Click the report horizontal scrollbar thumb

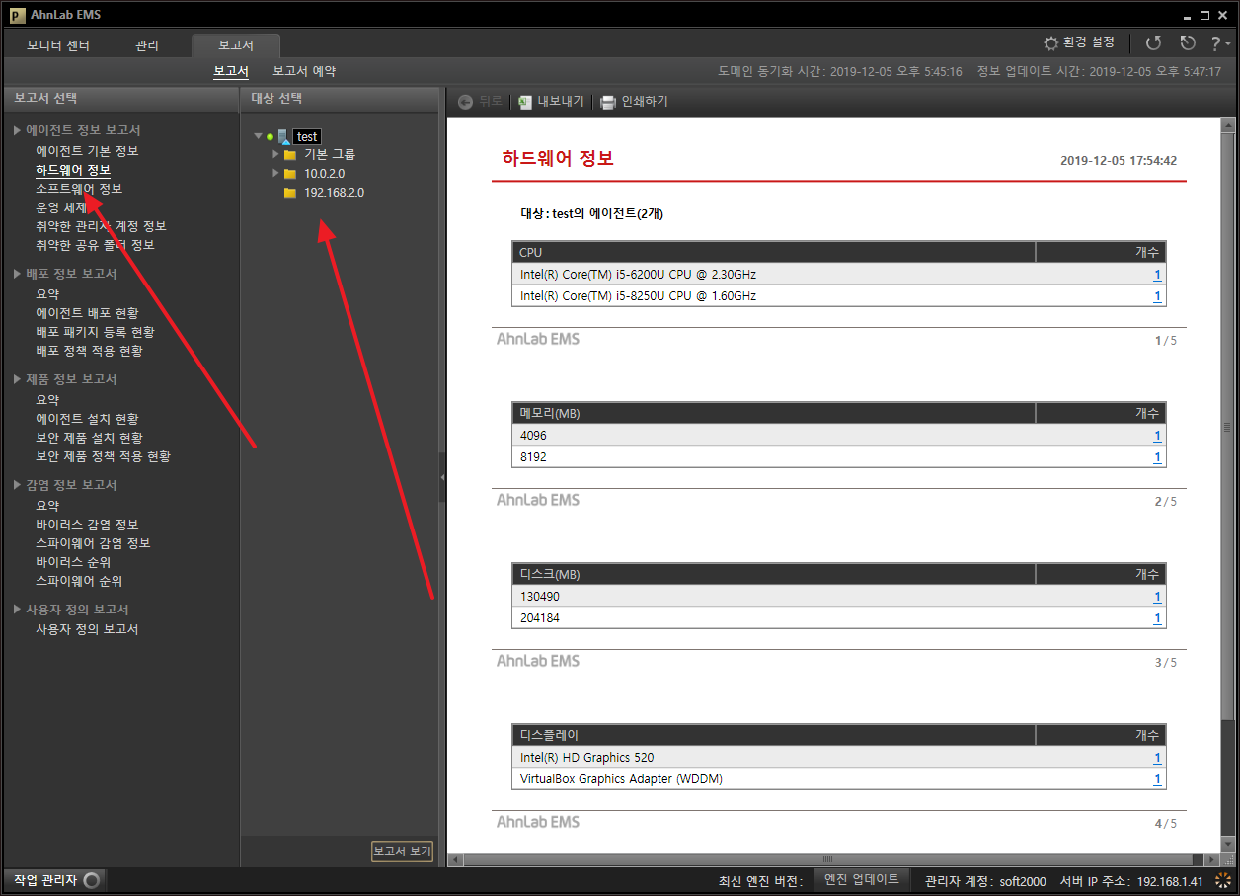827,859
